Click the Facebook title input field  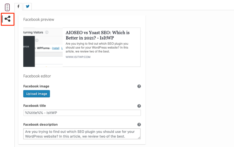[82, 113]
